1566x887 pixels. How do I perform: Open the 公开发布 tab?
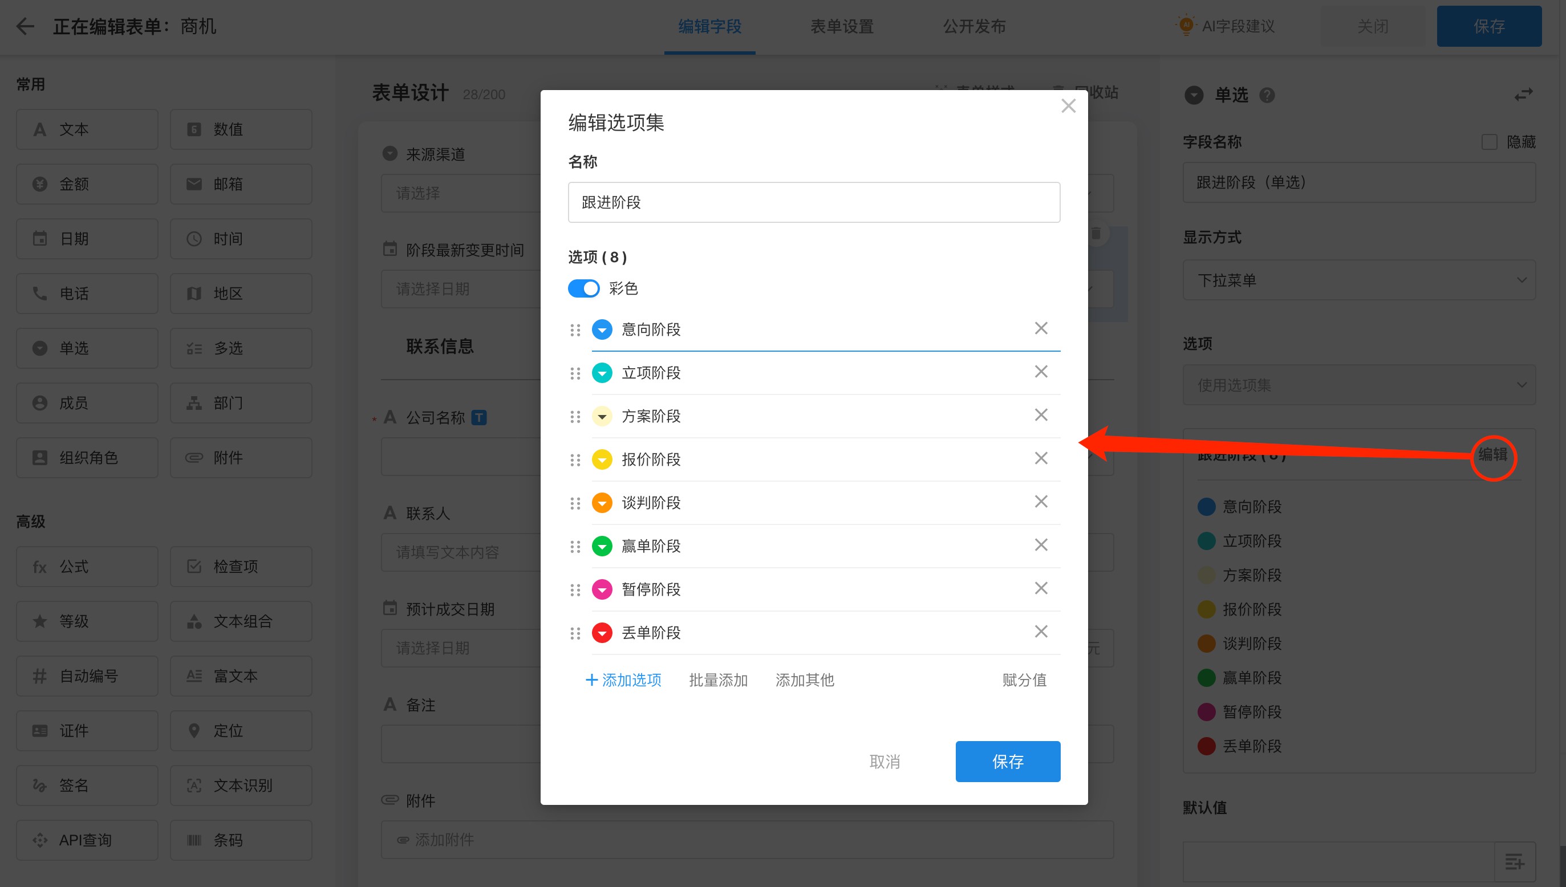(x=973, y=26)
